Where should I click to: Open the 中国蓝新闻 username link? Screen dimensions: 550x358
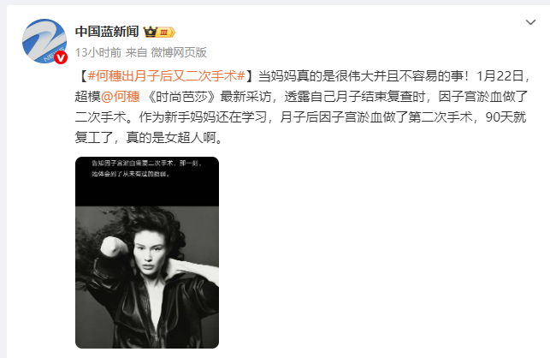tap(107, 32)
